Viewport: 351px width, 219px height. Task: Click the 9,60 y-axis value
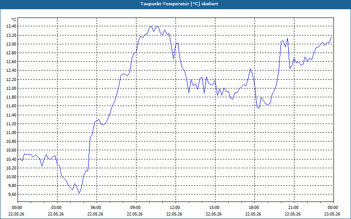pyautogui.click(x=13, y=194)
